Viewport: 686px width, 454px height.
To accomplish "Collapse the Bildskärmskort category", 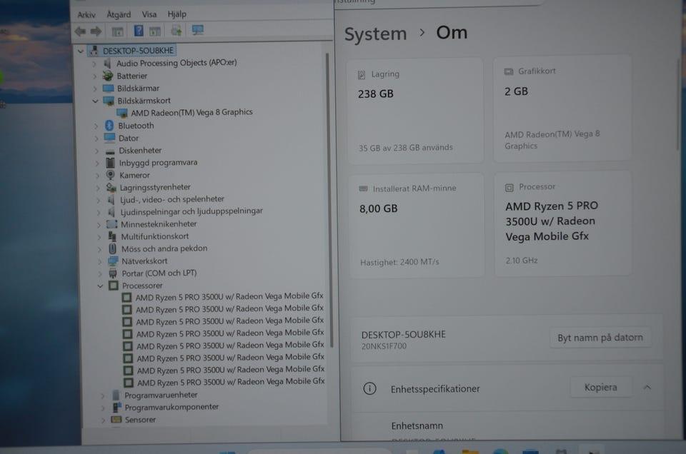I will coord(95,101).
